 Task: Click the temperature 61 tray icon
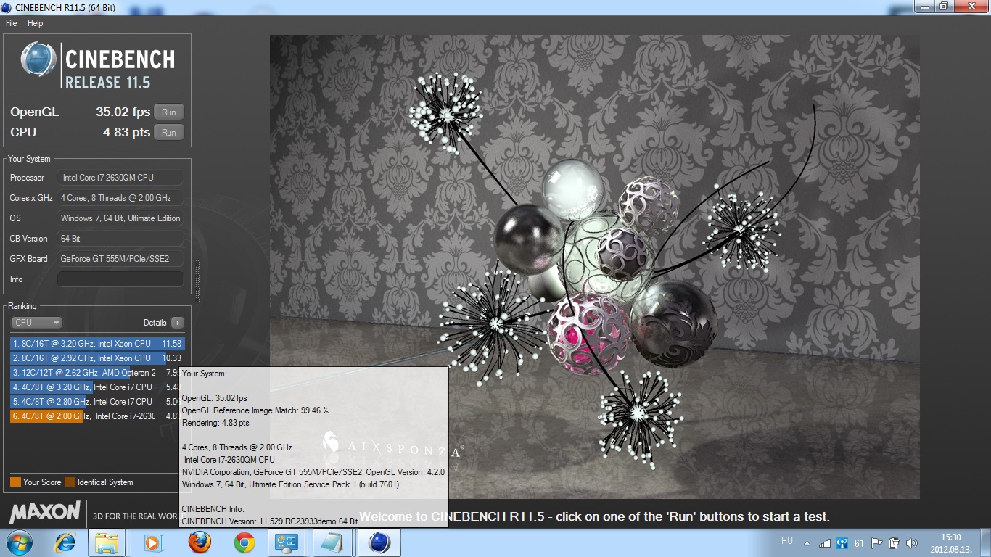point(860,543)
